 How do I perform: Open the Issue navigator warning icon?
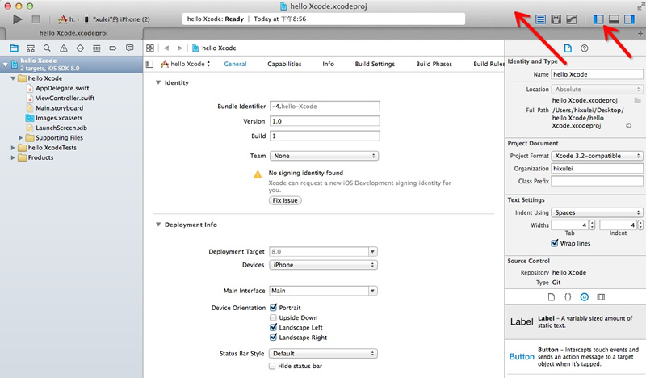pyautogui.click(x=64, y=48)
